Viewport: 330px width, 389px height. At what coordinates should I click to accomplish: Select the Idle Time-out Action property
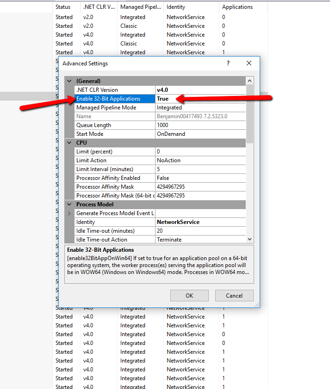(115, 240)
